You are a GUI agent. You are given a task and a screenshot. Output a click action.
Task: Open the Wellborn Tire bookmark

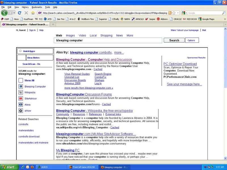tap(86, 19)
